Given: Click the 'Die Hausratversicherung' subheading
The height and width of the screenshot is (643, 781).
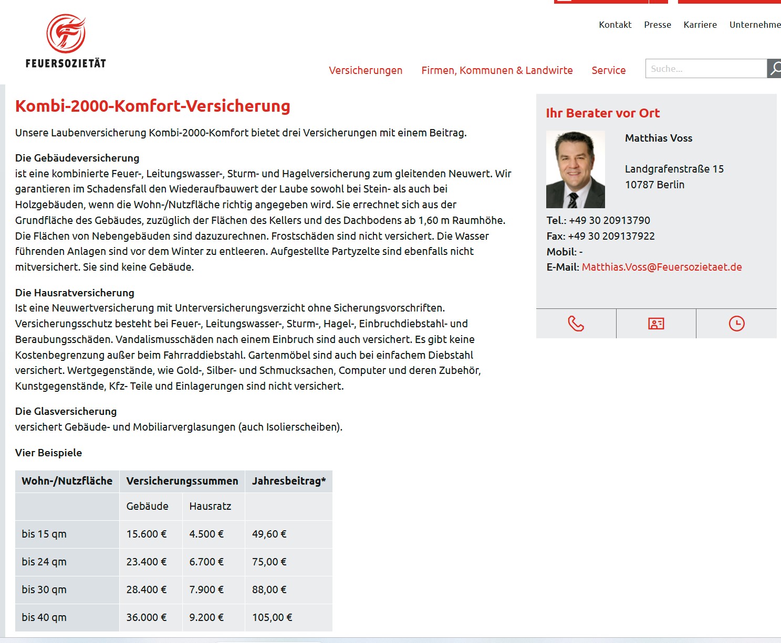Looking at the screenshot, I should click(75, 293).
